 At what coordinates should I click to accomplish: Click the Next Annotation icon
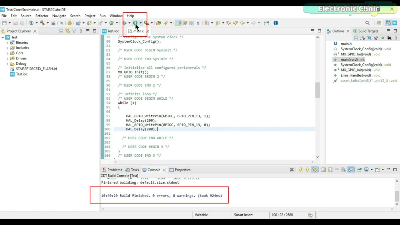pyautogui.click(x=206, y=23)
